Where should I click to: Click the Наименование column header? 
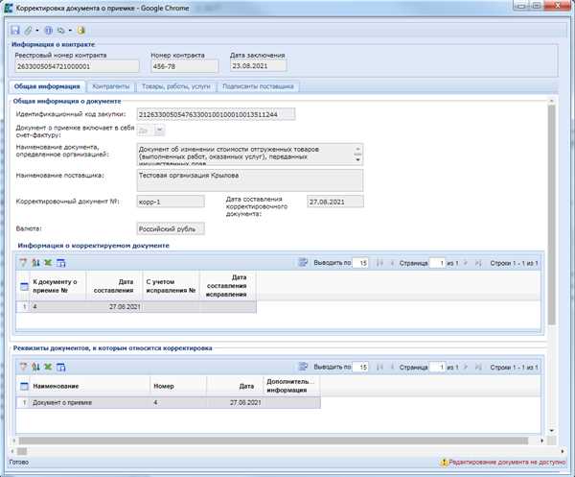tap(90, 386)
